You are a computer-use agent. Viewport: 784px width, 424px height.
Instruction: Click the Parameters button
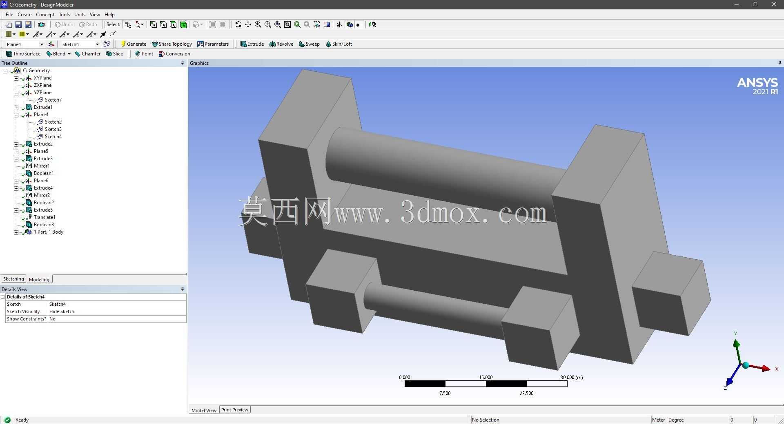(x=213, y=44)
